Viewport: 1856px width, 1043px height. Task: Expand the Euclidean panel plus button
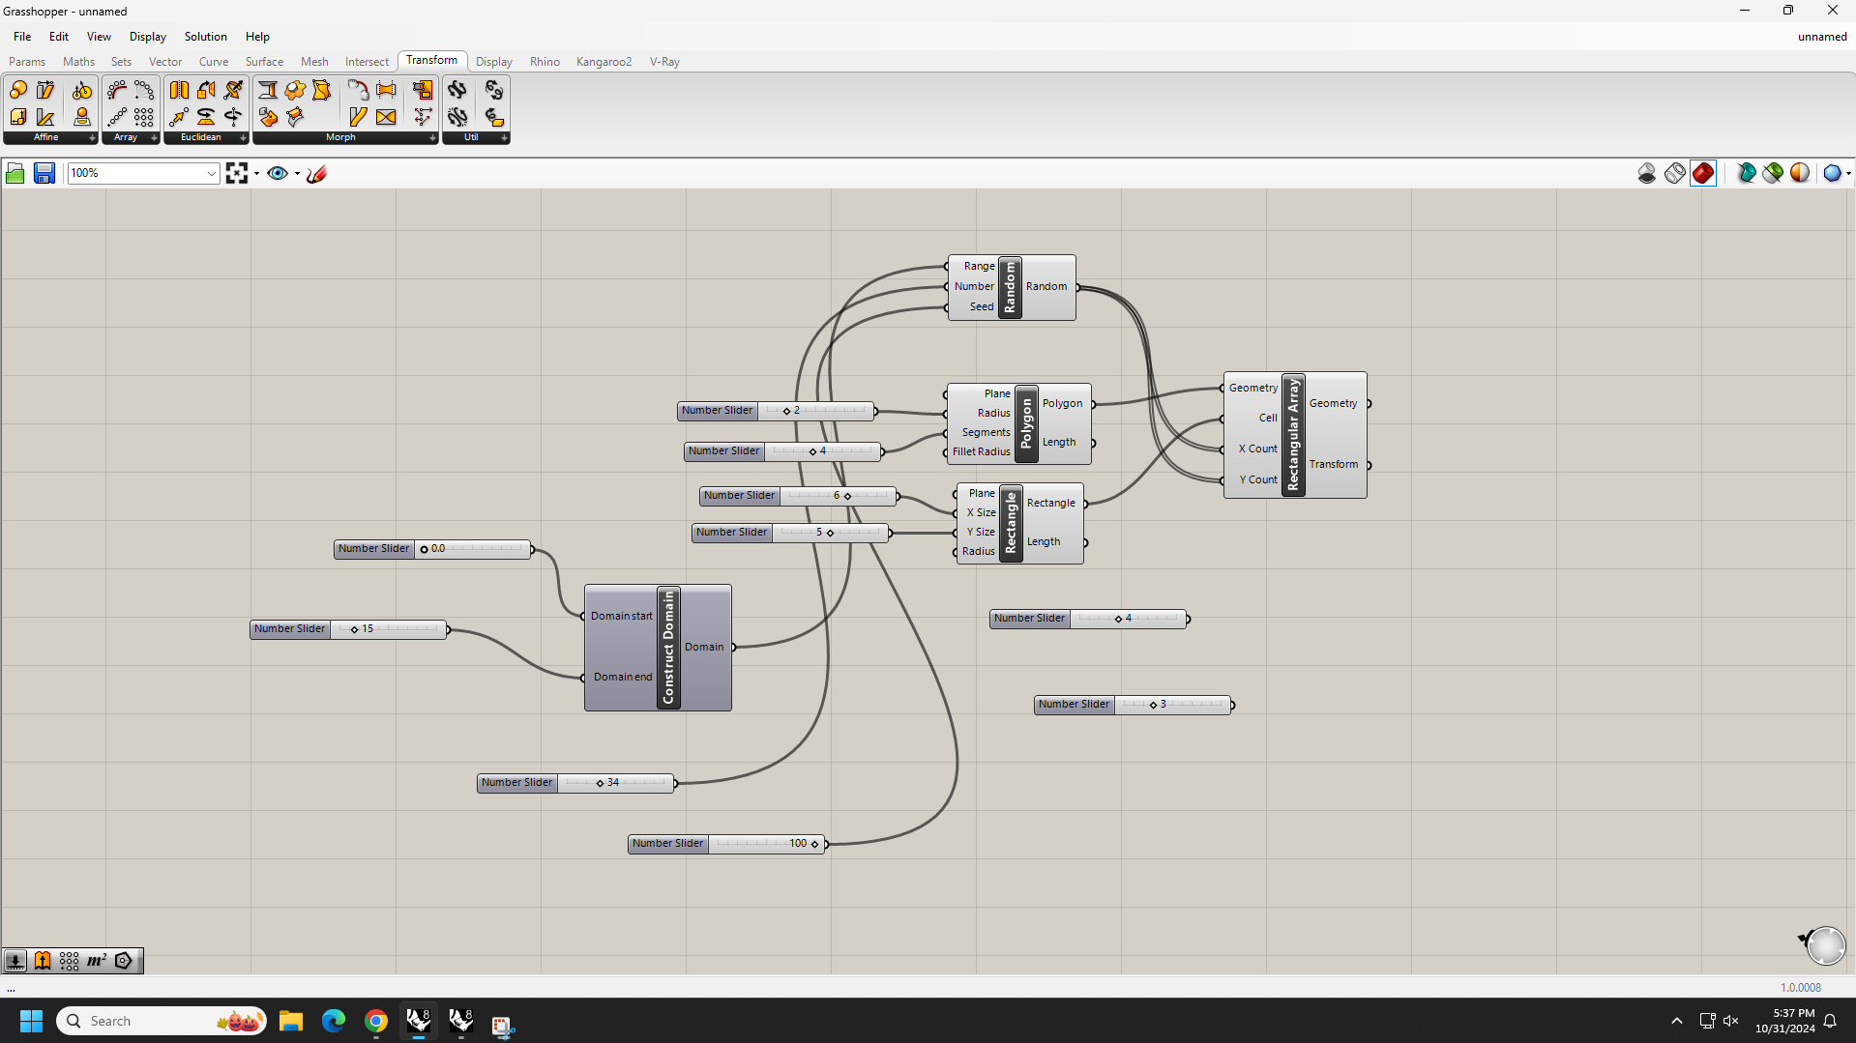click(x=243, y=138)
